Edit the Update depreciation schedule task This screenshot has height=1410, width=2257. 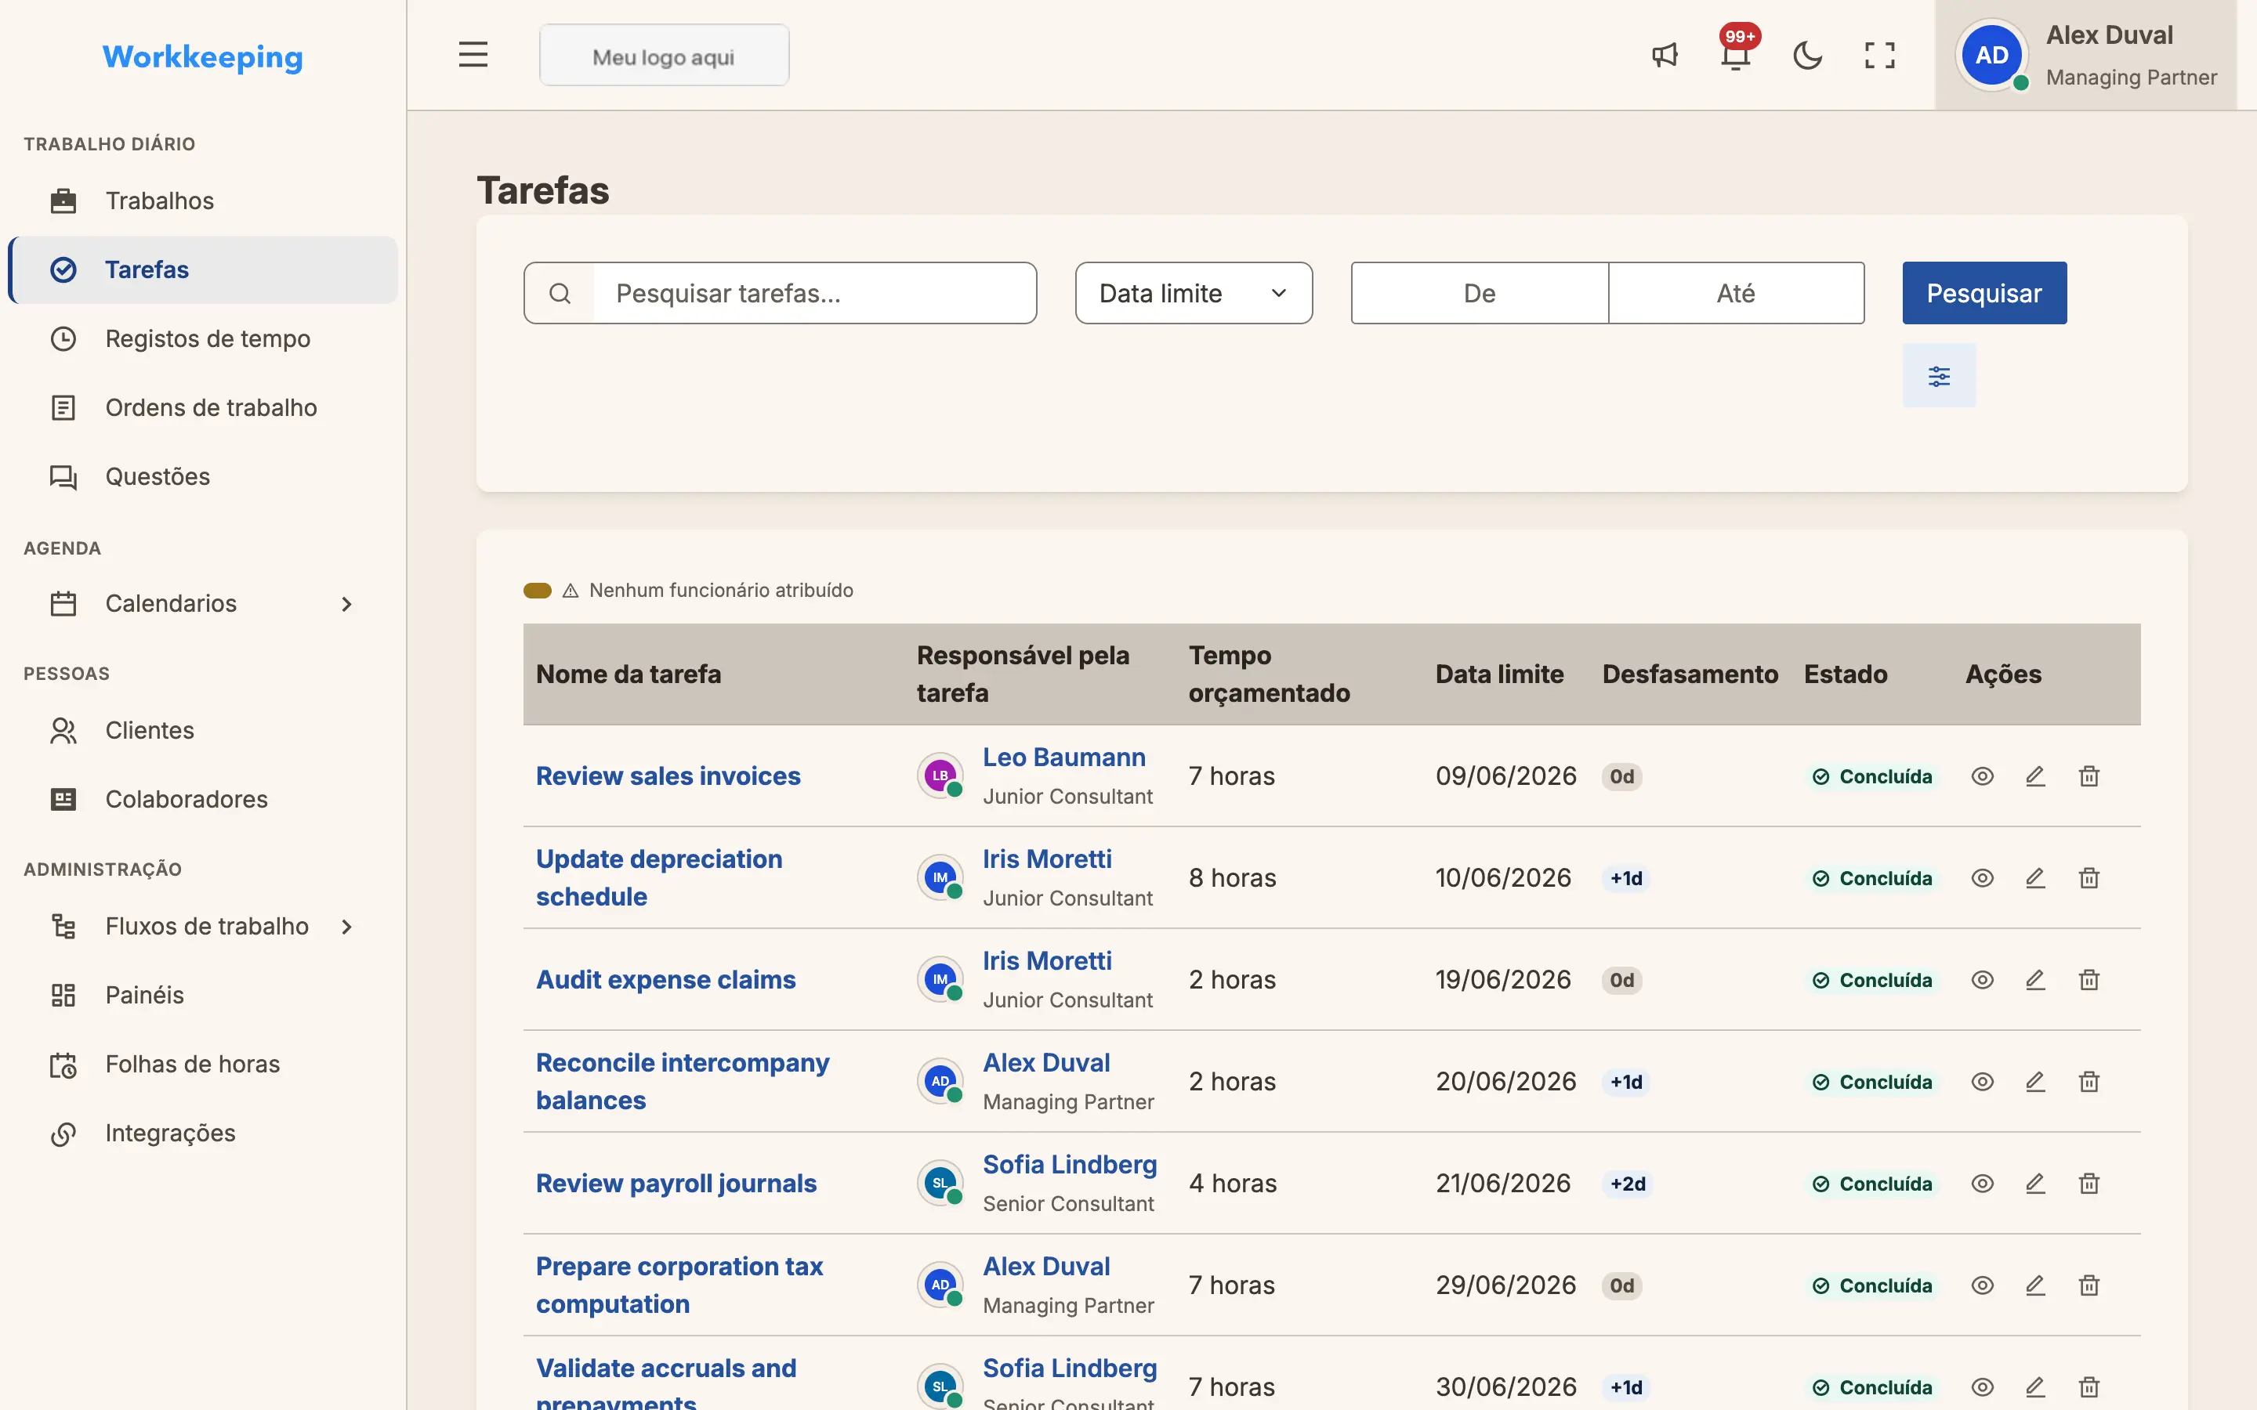click(2036, 877)
